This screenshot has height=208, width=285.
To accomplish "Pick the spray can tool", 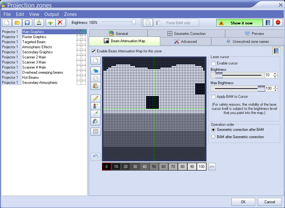I will pyautogui.click(x=96, y=106).
